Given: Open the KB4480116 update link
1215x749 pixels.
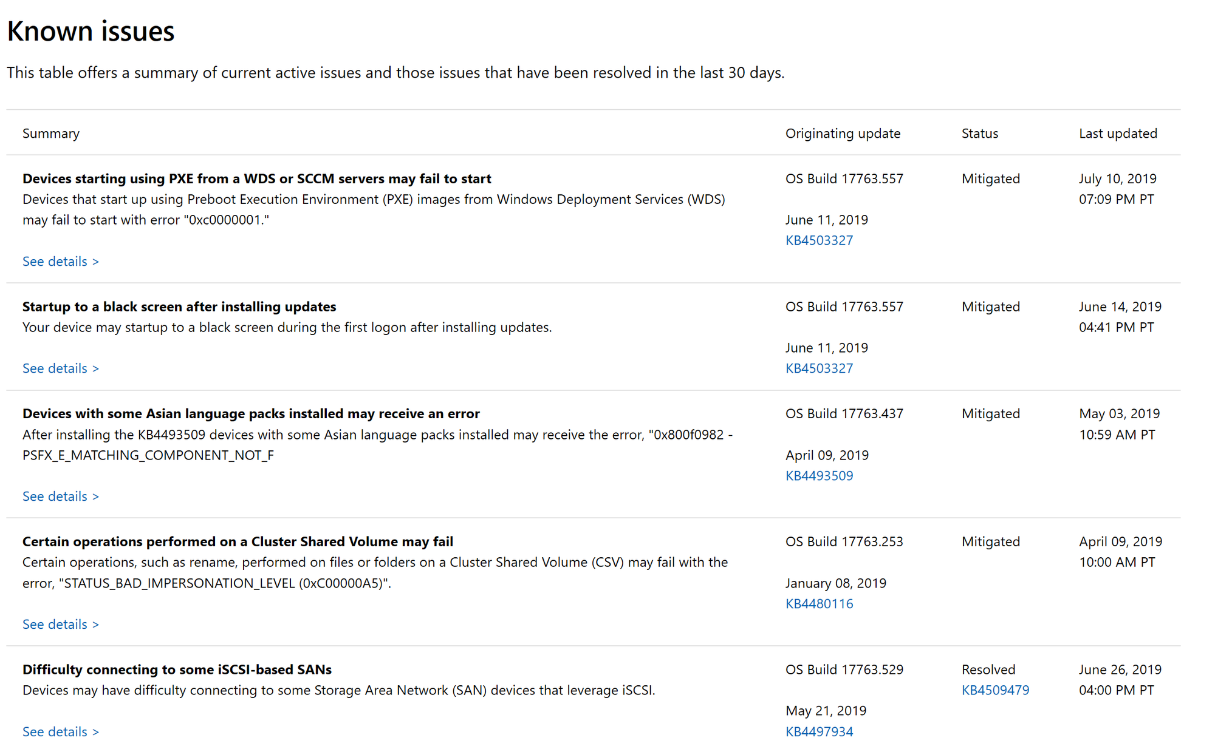Looking at the screenshot, I should (820, 603).
